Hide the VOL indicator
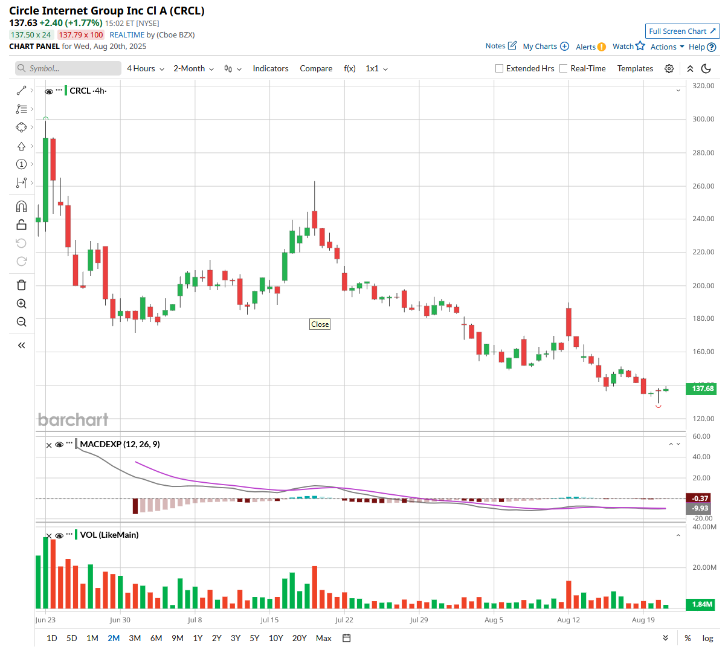 pos(59,535)
